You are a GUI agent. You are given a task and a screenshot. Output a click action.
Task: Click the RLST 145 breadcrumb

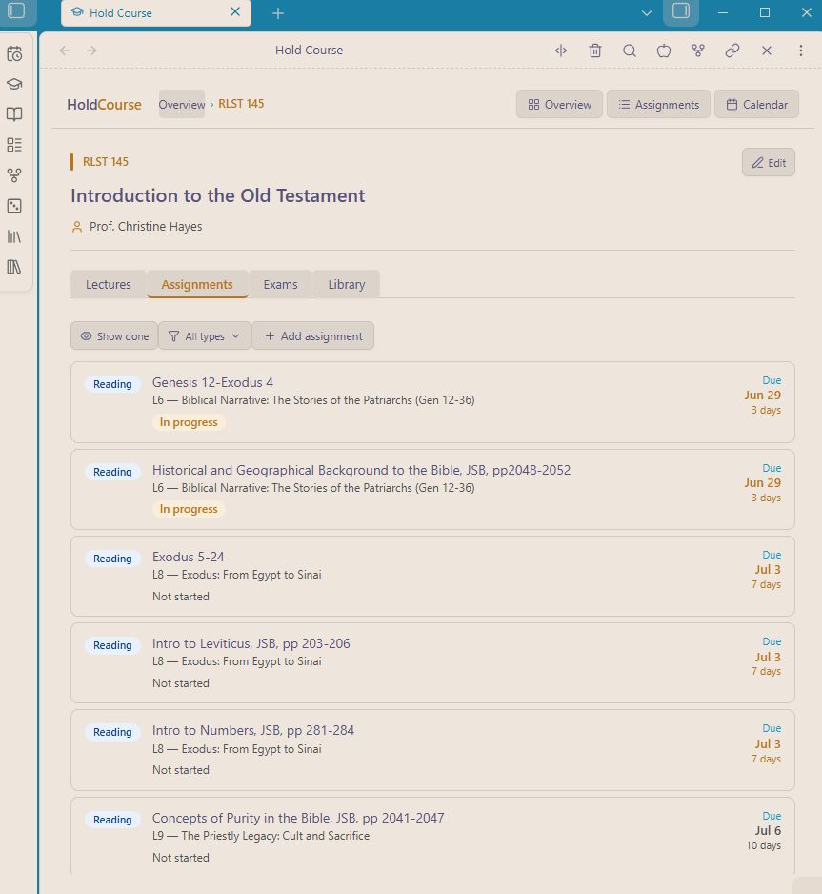241,104
